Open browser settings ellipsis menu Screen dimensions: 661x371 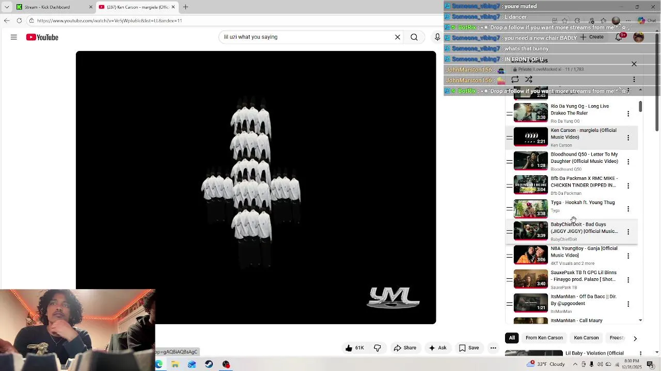(x=628, y=21)
